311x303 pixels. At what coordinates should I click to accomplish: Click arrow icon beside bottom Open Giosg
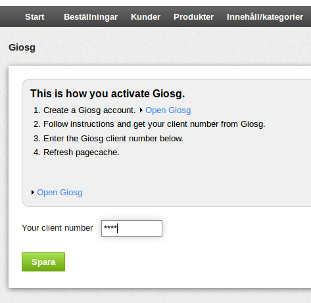[33, 193]
